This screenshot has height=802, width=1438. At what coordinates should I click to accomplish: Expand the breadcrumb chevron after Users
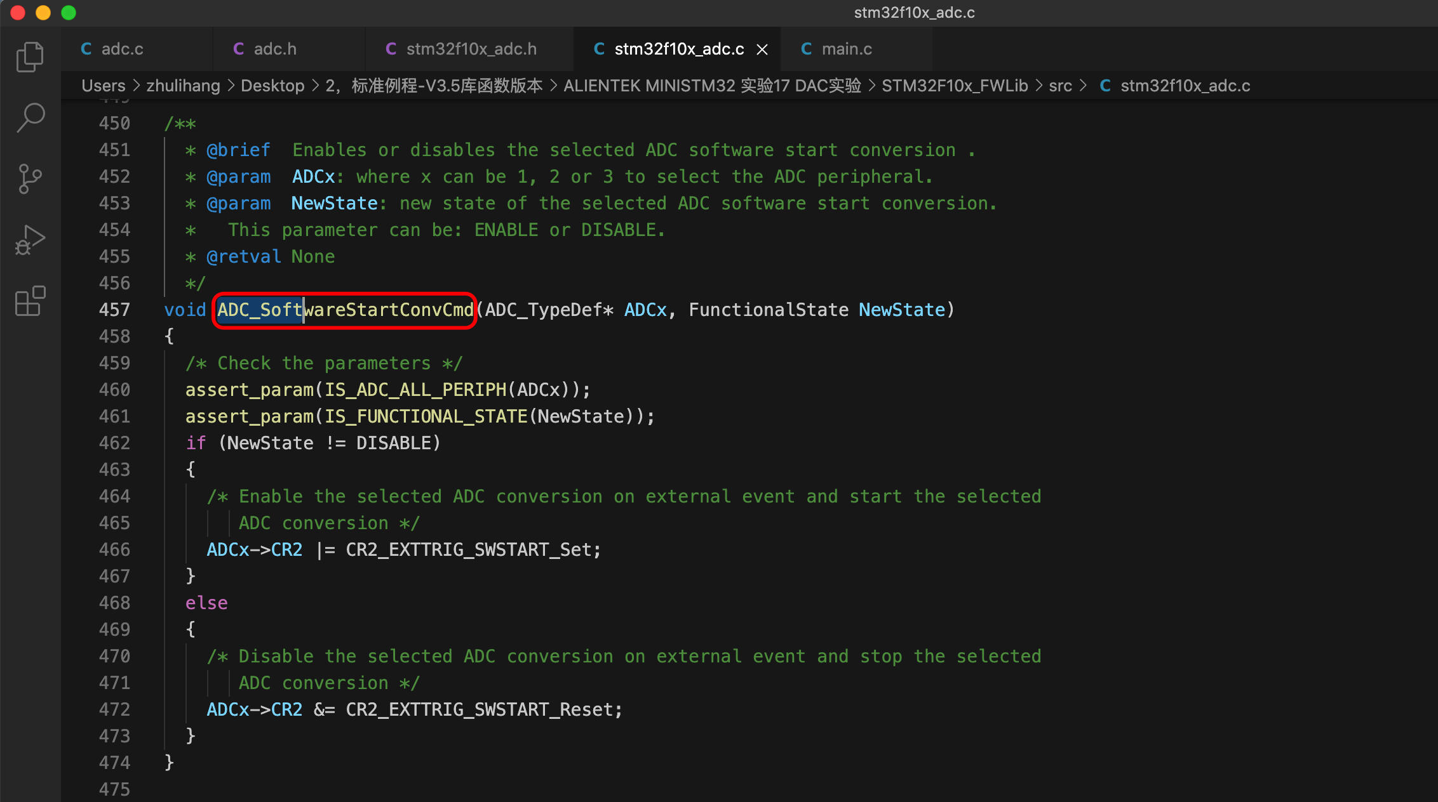tap(136, 85)
